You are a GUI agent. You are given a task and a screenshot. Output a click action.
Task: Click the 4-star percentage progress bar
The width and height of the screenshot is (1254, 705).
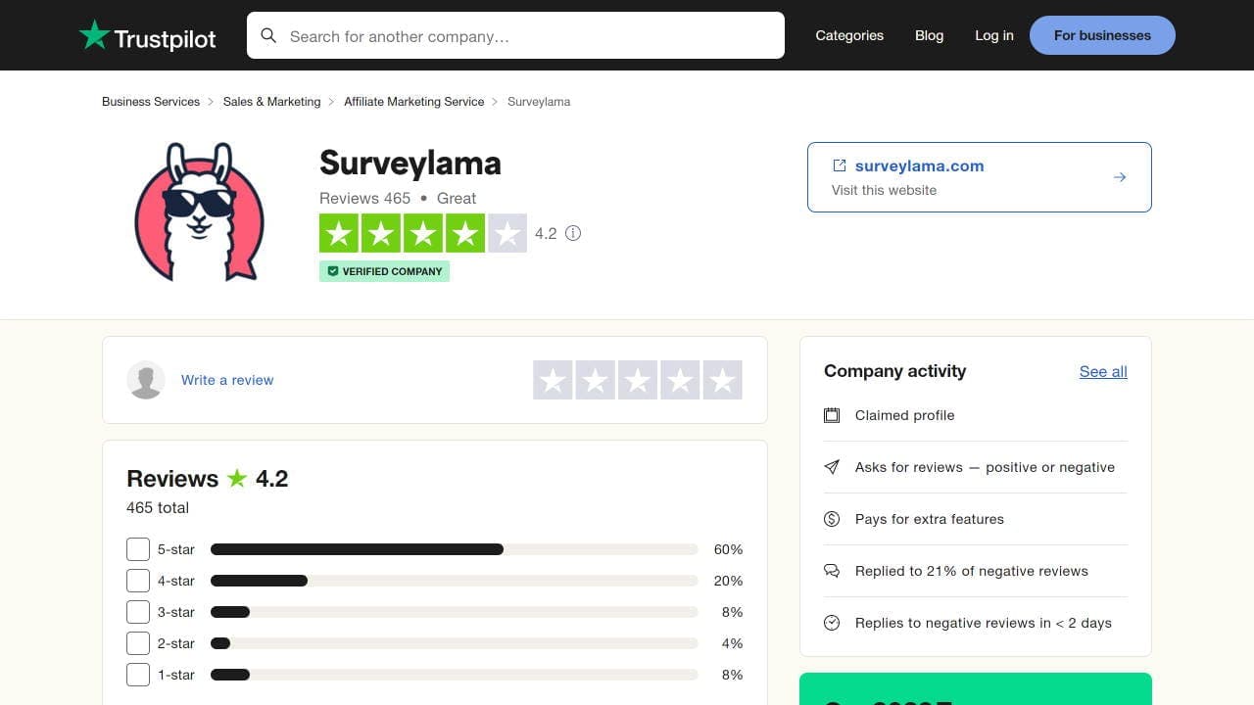454,581
